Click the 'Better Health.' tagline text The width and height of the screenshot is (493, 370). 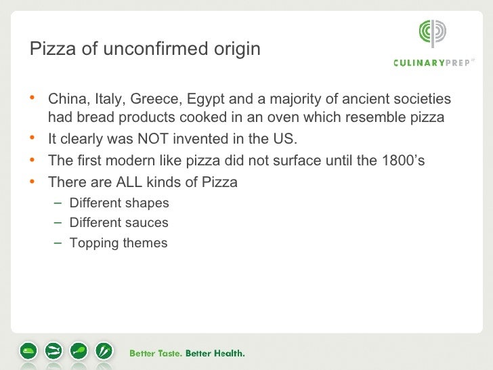coord(215,353)
